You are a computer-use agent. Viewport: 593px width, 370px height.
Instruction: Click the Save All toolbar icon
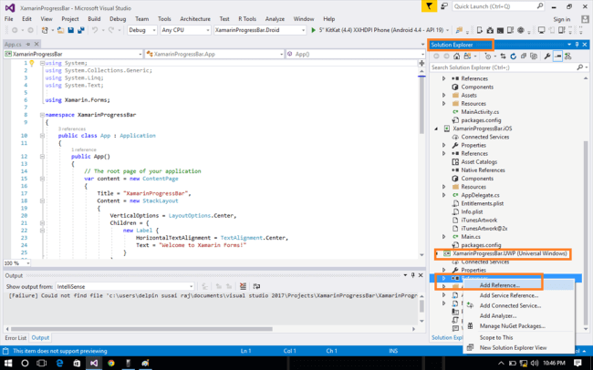82,30
